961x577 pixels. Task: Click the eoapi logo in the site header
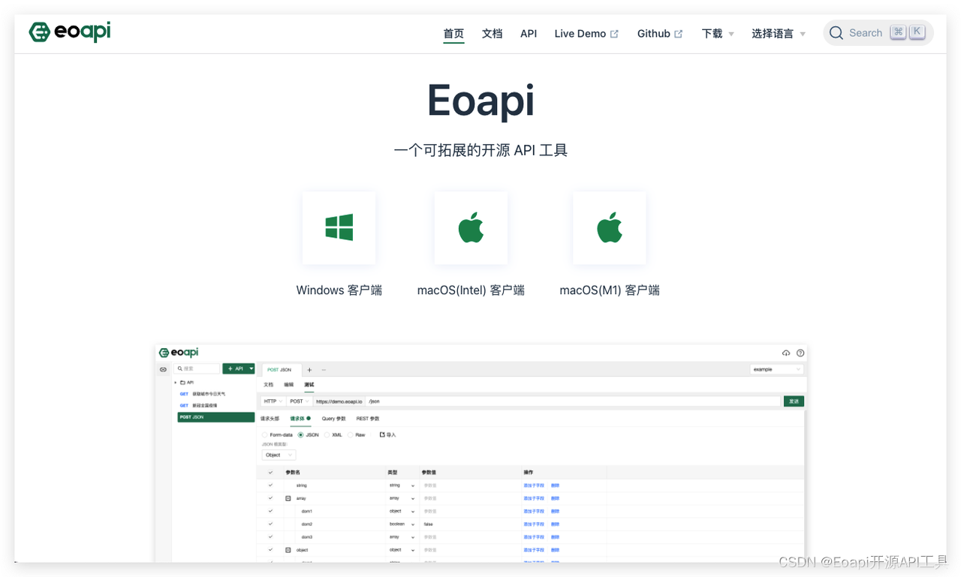pos(70,32)
